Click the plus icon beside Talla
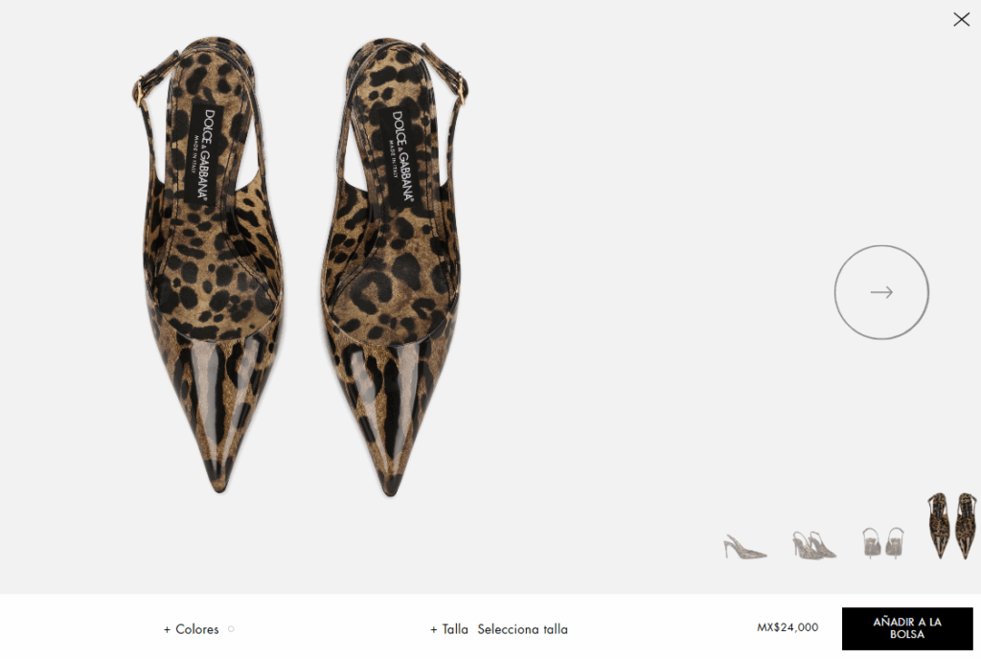 [434, 629]
